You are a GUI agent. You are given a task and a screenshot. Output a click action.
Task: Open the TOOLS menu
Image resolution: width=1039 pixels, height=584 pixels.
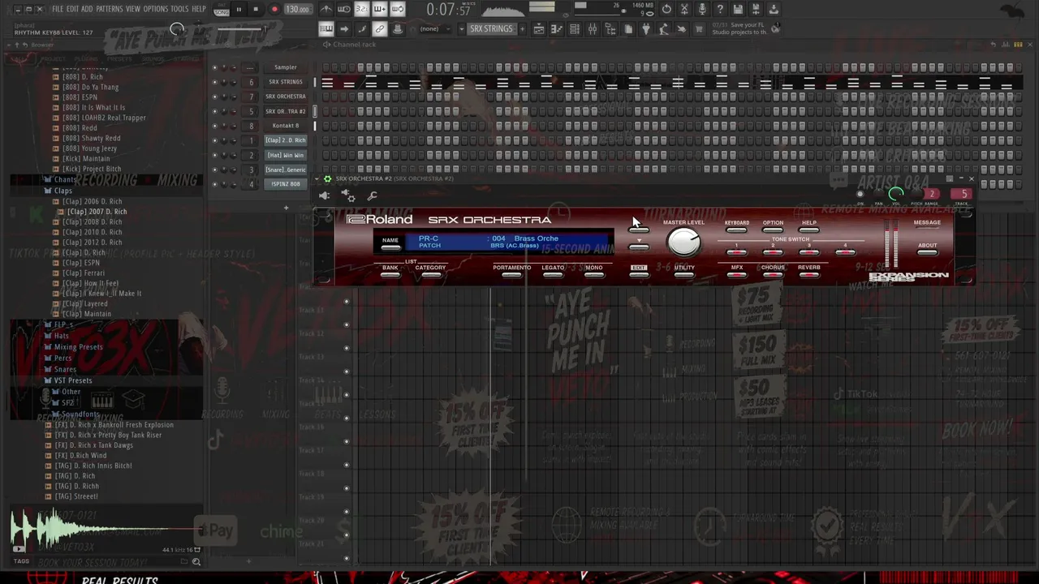[179, 9]
